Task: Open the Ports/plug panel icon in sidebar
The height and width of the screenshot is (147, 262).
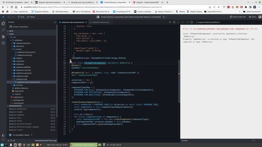Action: (3, 36)
